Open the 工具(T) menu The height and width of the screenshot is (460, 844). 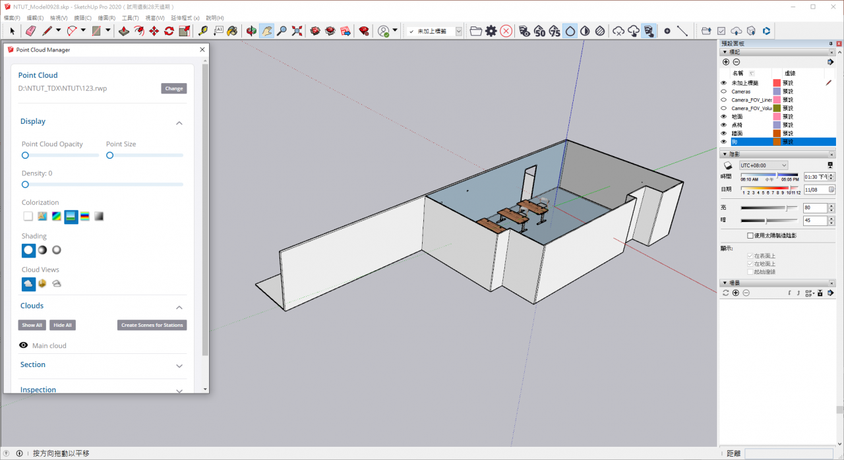(131, 18)
